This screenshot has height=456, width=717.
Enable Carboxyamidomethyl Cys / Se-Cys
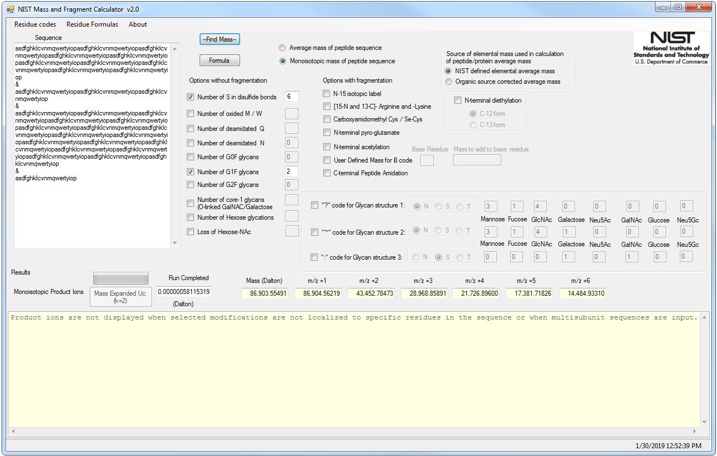coord(327,119)
